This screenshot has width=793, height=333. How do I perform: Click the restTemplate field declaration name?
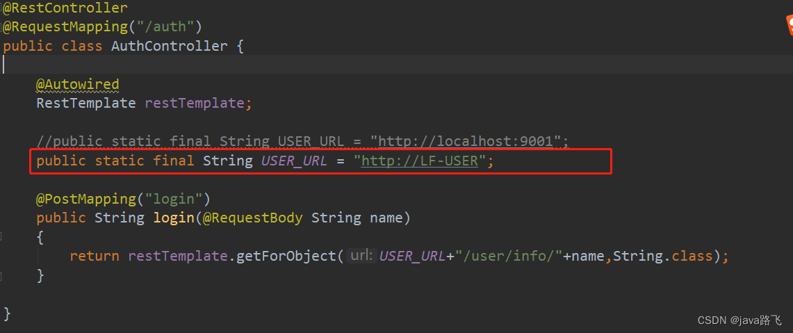click(194, 103)
